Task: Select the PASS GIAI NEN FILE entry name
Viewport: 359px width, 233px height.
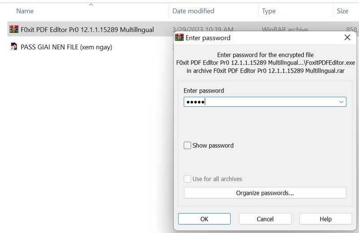Action: (66, 47)
